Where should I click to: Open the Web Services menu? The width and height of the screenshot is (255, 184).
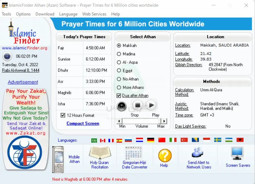(x=94, y=14)
